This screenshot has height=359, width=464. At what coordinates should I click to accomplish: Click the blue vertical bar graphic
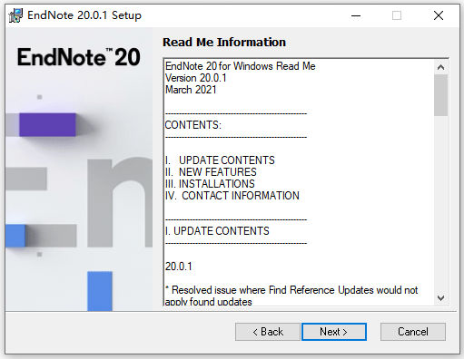(x=100, y=291)
